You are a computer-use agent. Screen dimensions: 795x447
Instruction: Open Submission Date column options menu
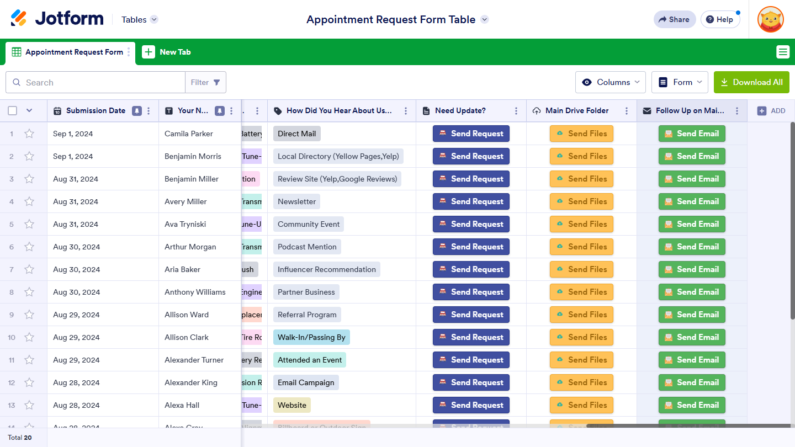149,111
